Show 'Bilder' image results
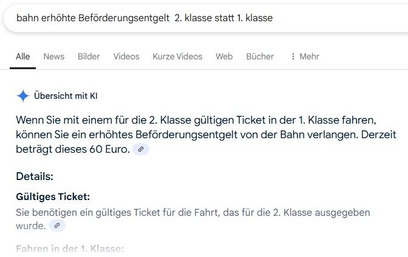 (89, 56)
